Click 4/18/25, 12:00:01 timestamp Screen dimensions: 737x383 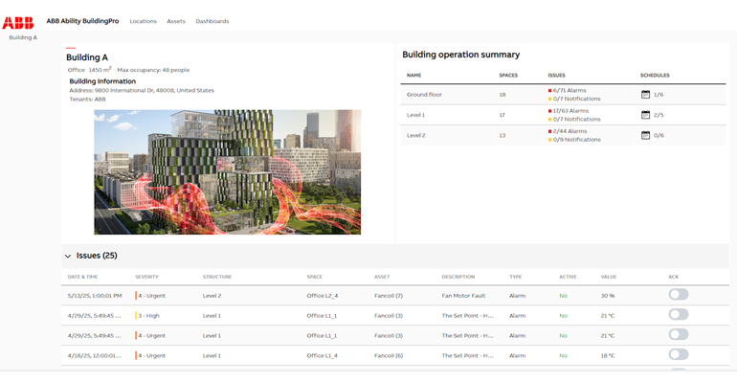[x=95, y=356]
